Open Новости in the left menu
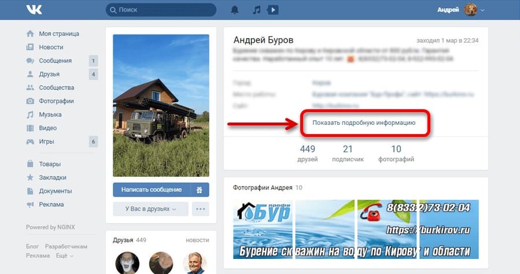Image resolution: width=520 pixels, height=274 pixels. [x=51, y=47]
